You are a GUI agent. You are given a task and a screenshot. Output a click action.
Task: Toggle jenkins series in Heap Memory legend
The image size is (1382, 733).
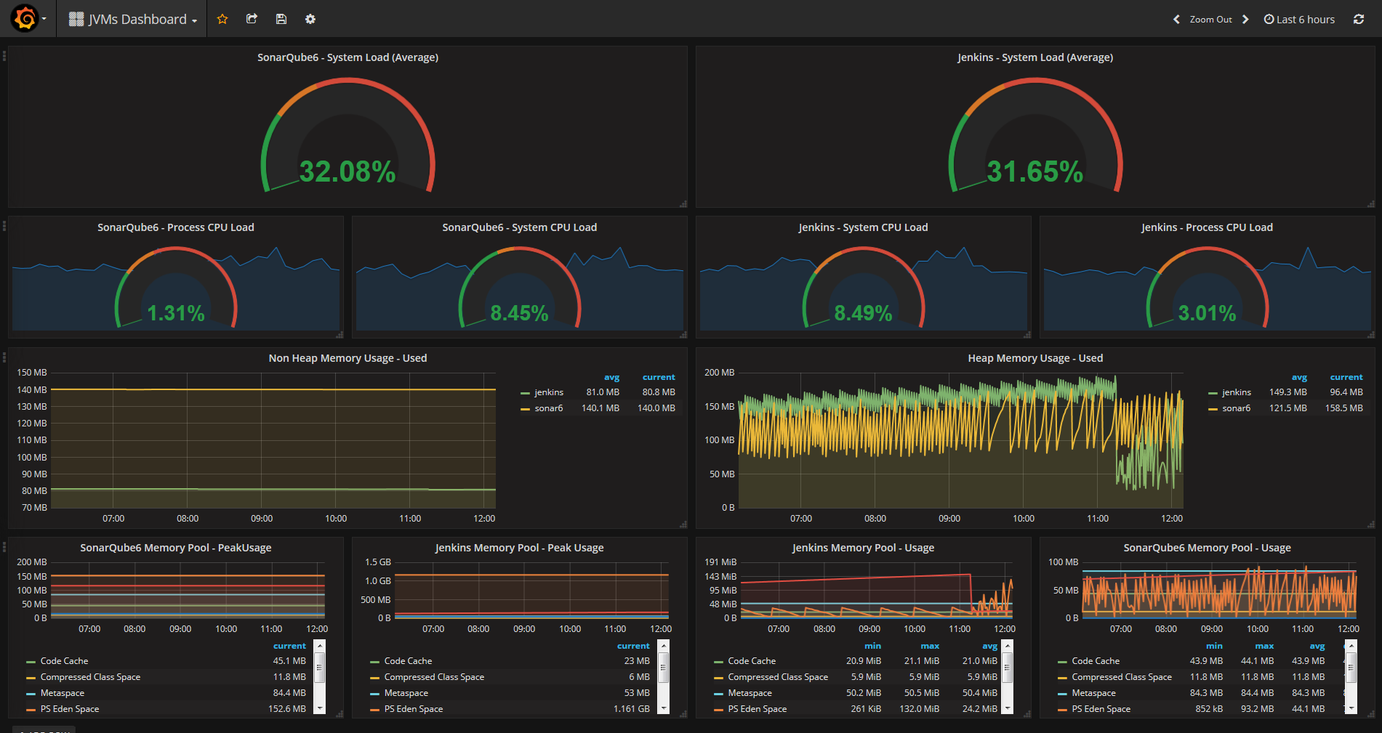tap(1237, 392)
